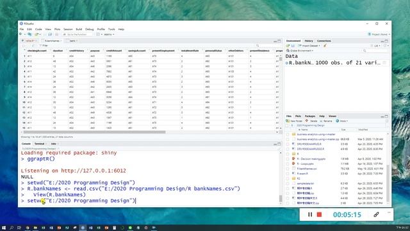Toggle select-all checkbox in Files breadcrumb
Screen dimensions: 410x231
point(288,126)
